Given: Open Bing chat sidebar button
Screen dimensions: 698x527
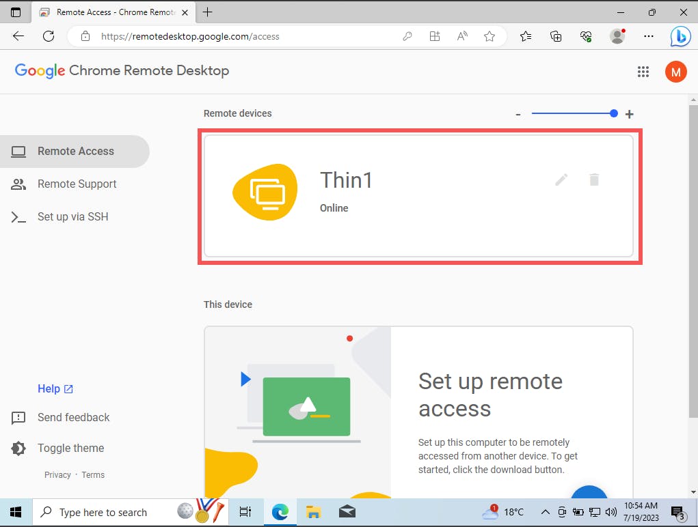Looking at the screenshot, I should click(x=681, y=36).
